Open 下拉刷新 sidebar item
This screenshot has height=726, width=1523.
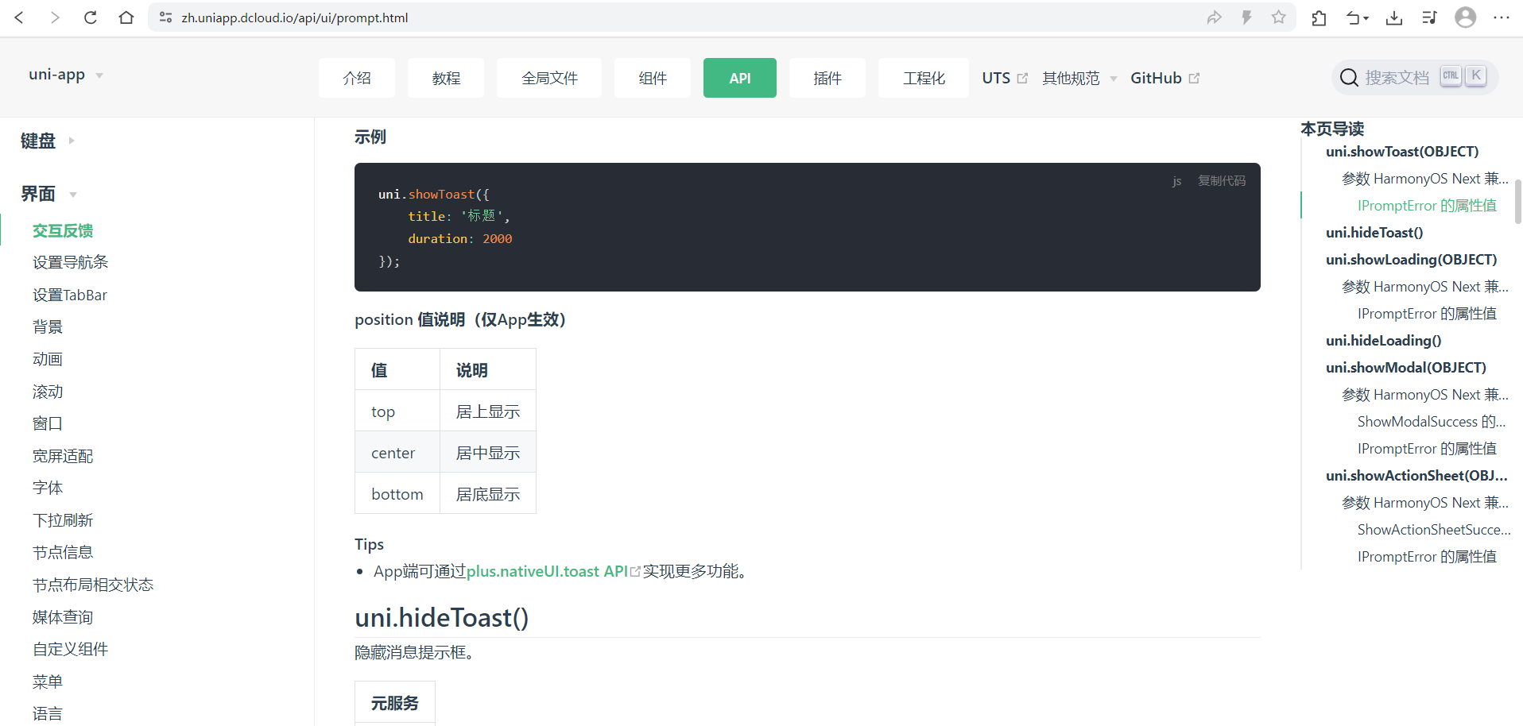click(x=63, y=520)
